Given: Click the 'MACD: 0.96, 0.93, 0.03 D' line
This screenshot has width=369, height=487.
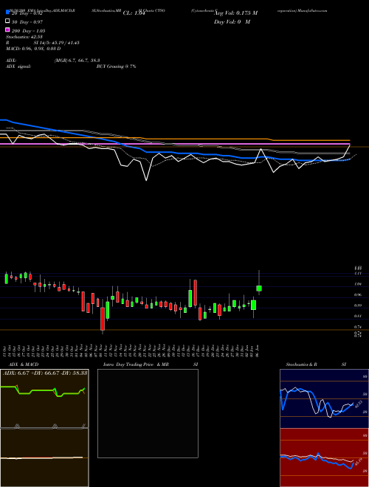Looking at the screenshot, I should coord(33,49).
